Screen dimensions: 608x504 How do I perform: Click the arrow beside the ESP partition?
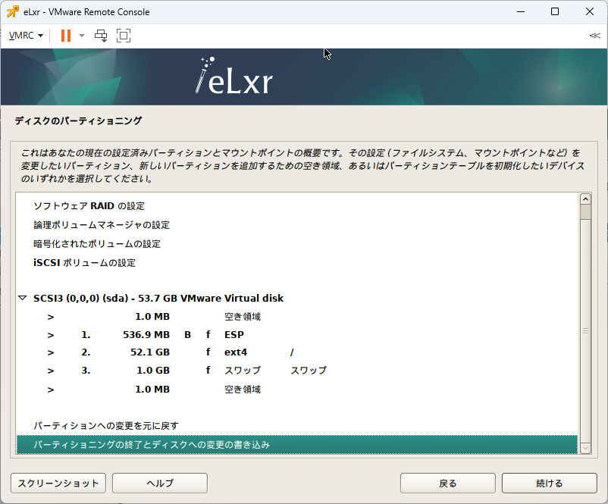click(51, 335)
